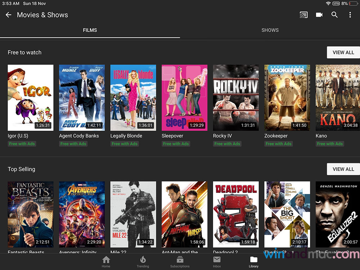Select the Deadpool 2 poster
The height and width of the screenshot is (270, 360).
pyautogui.click(x=236, y=214)
